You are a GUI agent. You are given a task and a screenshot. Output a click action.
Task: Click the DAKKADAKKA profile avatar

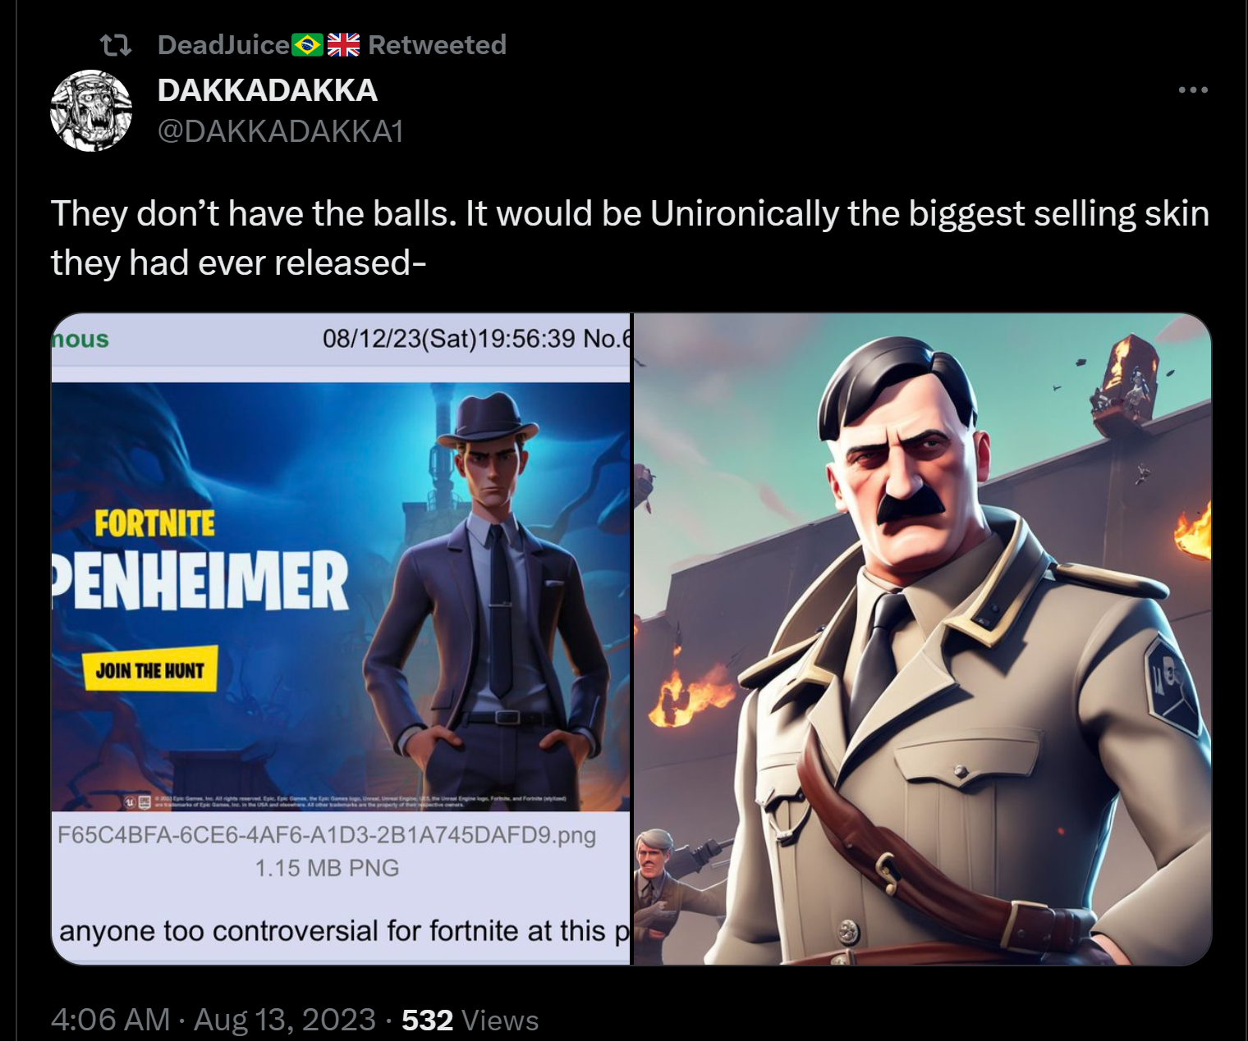click(91, 111)
